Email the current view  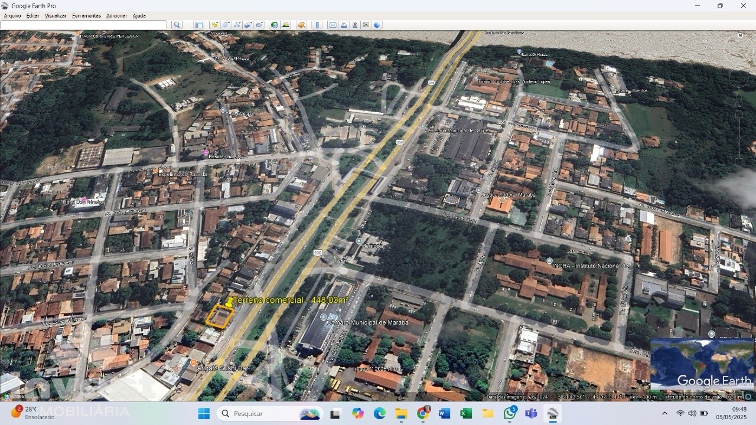(333, 25)
